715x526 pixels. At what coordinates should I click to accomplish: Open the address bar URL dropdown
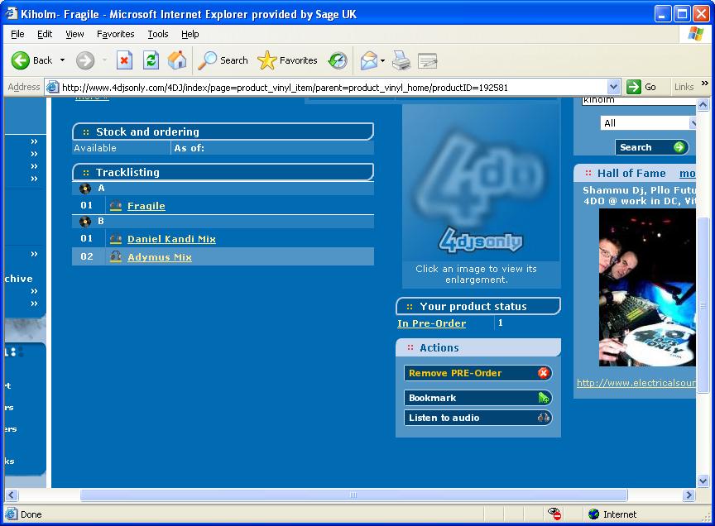pyautogui.click(x=613, y=87)
